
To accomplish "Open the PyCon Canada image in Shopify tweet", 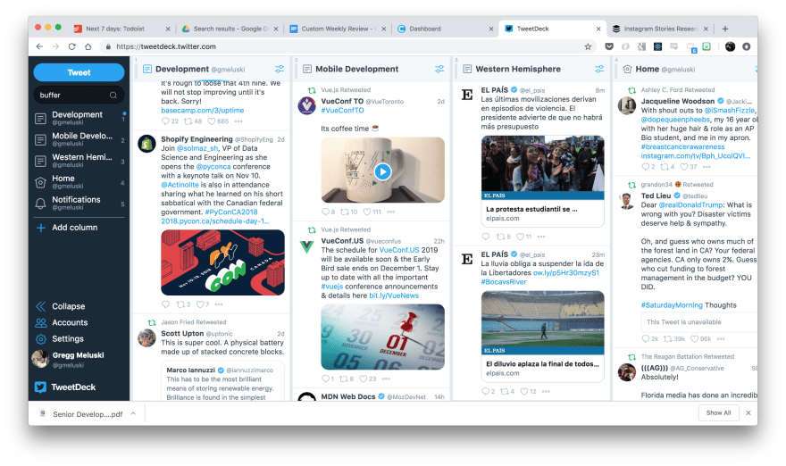I will [x=222, y=262].
